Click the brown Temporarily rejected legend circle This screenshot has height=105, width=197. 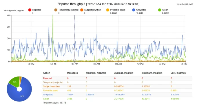[56, 10]
